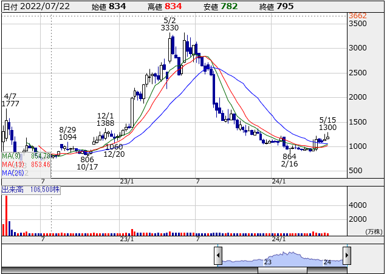387x274 pixels.
Task: Select the MA(26) legend entry
Action: pos(13,173)
